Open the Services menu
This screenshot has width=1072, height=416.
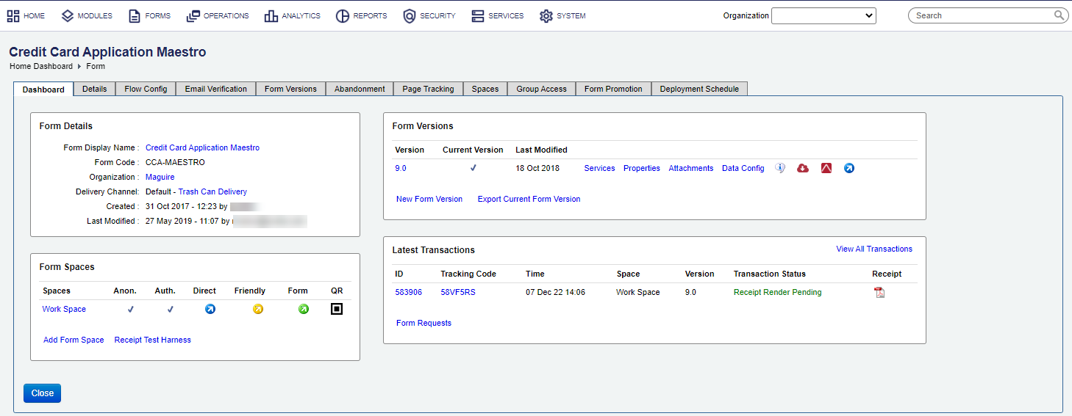coord(497,15)
